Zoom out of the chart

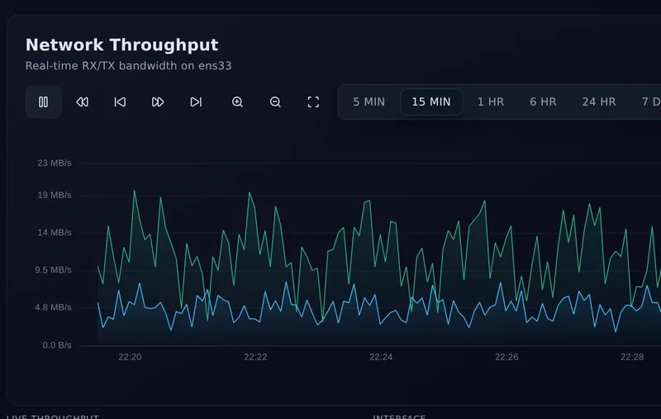coord(275,101)
